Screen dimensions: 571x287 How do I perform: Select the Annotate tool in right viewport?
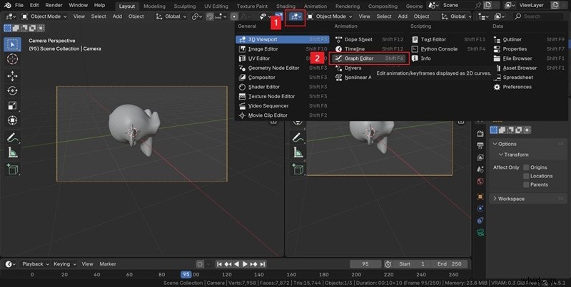tap(298, 137)
